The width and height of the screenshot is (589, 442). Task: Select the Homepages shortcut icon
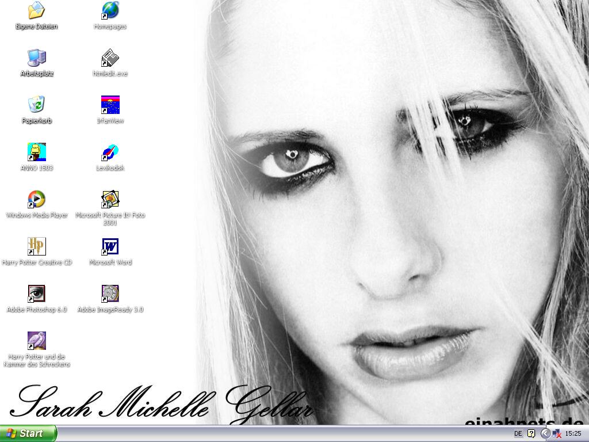(x=110, y=10)
